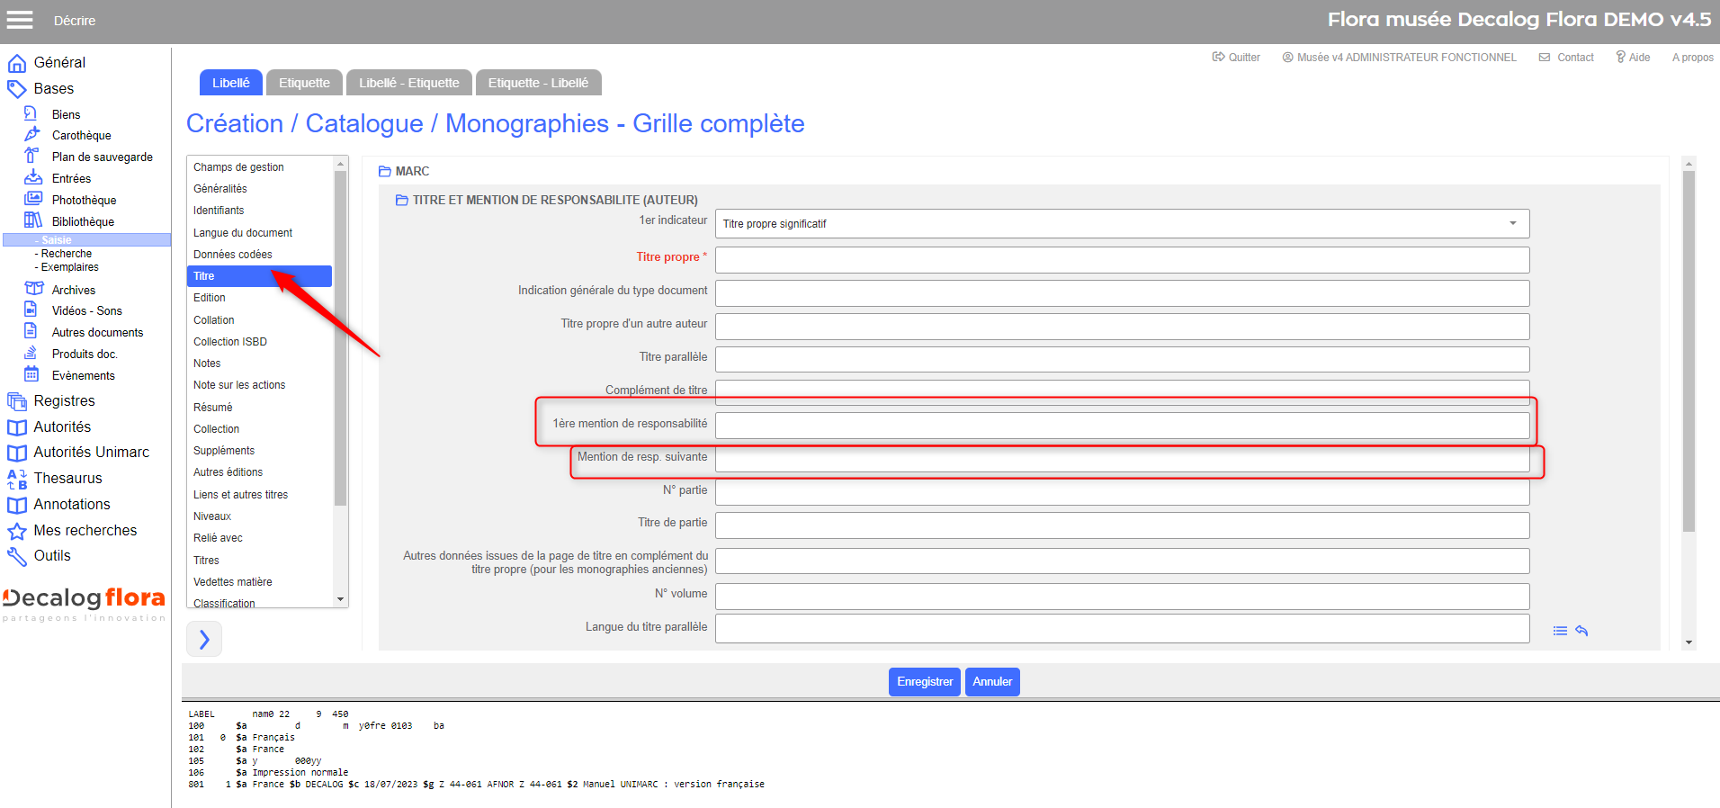Click the Mention de resp. suivante field
The image size is (1720, 808).
(x=1122, y=459)
